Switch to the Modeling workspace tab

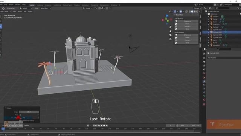[x=40, y=5]
